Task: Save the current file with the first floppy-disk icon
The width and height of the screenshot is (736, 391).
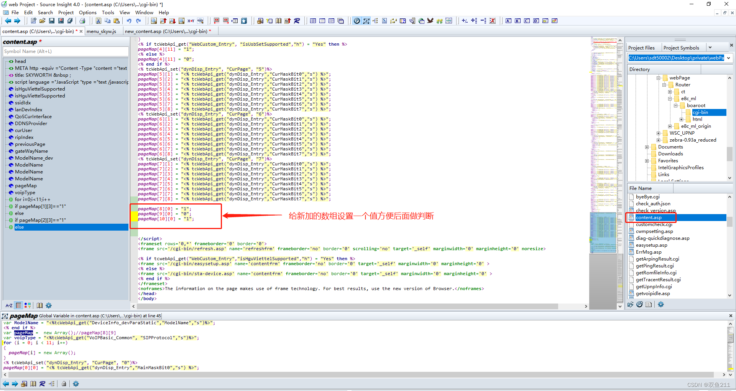Action: pyautogui.click(x=52, y=21)
